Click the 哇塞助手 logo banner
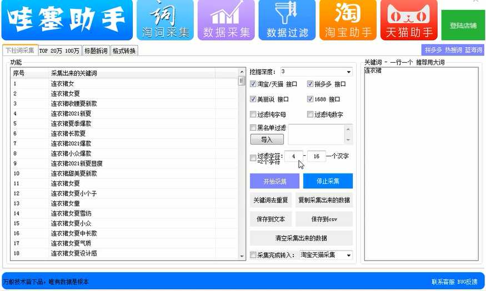 67,20
